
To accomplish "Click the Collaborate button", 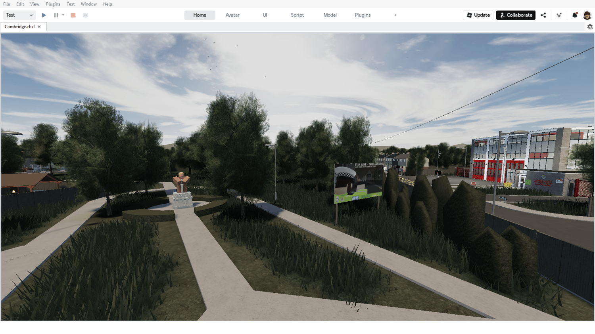I will 516,15.
